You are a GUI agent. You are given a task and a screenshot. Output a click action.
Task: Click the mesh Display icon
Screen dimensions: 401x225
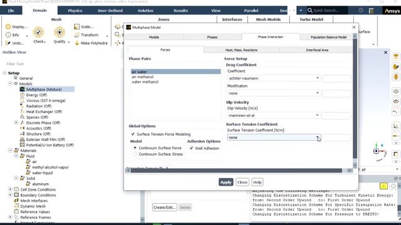[8, 27]
